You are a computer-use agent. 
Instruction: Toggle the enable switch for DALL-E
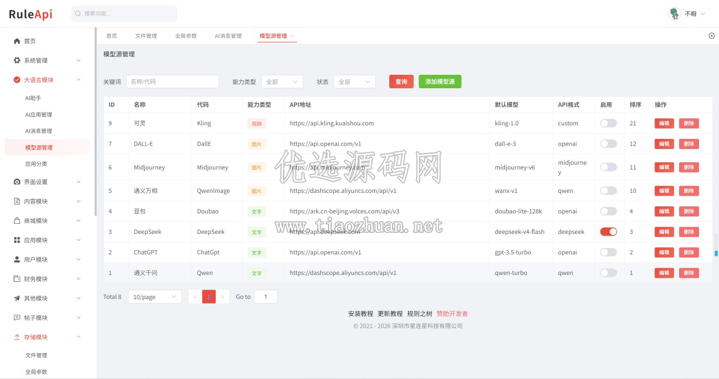click(x=608, y=143)
